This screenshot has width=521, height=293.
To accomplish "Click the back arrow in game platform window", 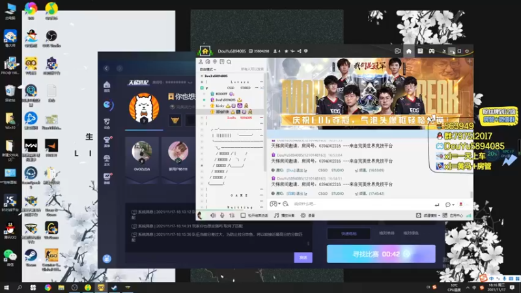I will [106, 68].
